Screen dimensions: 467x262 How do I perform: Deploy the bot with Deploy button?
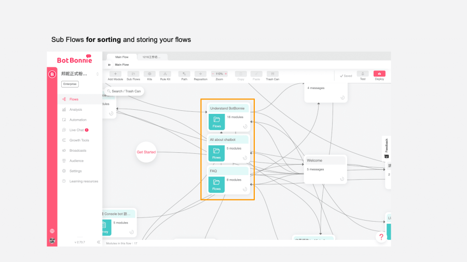coord(379,74)
